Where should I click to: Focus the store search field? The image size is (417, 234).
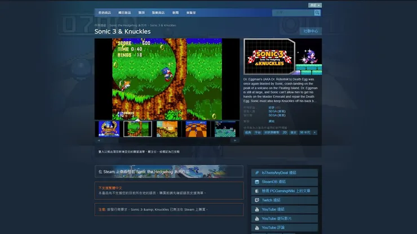[293, 13]
